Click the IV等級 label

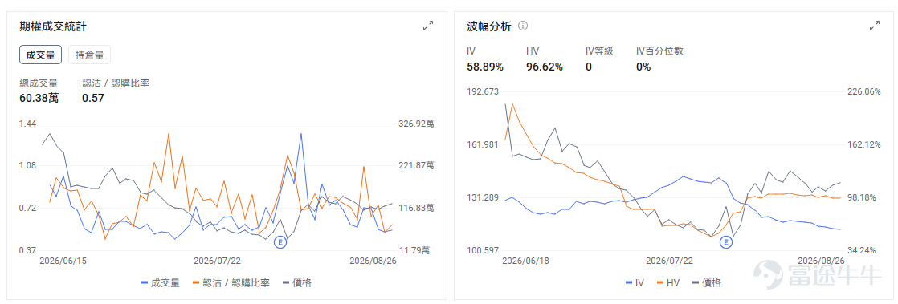pos(599,51)
